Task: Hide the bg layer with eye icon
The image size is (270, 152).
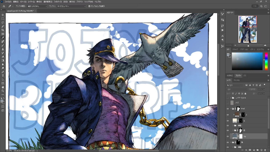Action: pyautogui.click(x=228, y=136)
